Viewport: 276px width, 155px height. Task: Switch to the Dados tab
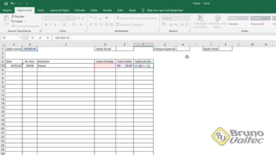[x=94, y=10]
